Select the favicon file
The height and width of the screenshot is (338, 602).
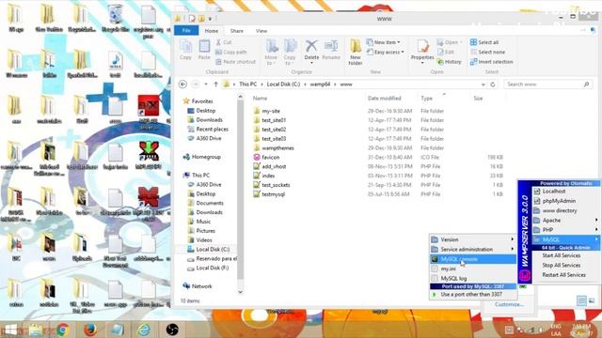click(x=270, y=157)
